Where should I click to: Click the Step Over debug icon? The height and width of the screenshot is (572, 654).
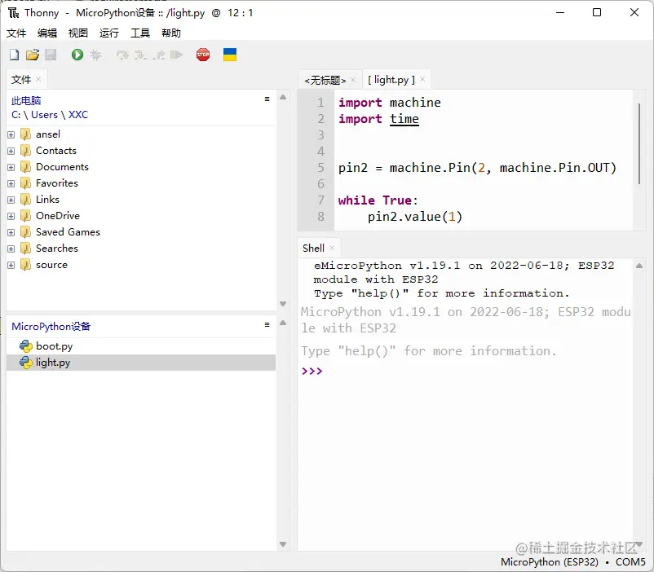coord(122,55)
